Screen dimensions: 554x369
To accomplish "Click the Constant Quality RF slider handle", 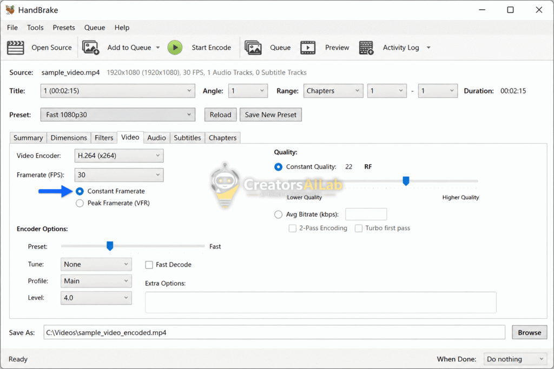I will (406, 181).
